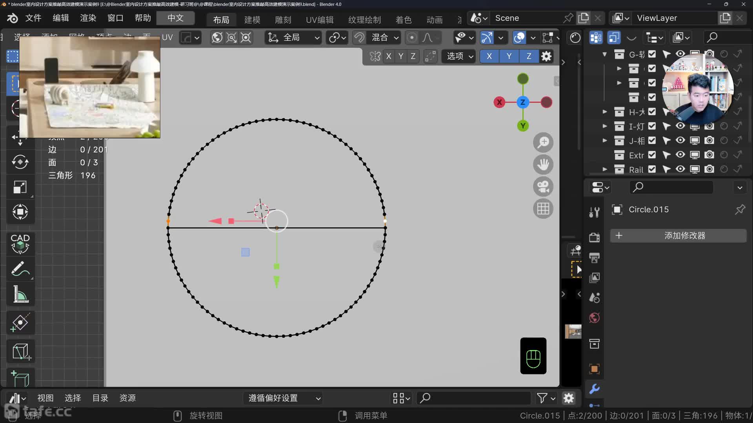Open the 全局 transform orientation dropdown
Image resolution: width=753 pixels, height=423 pixels.
293,38
